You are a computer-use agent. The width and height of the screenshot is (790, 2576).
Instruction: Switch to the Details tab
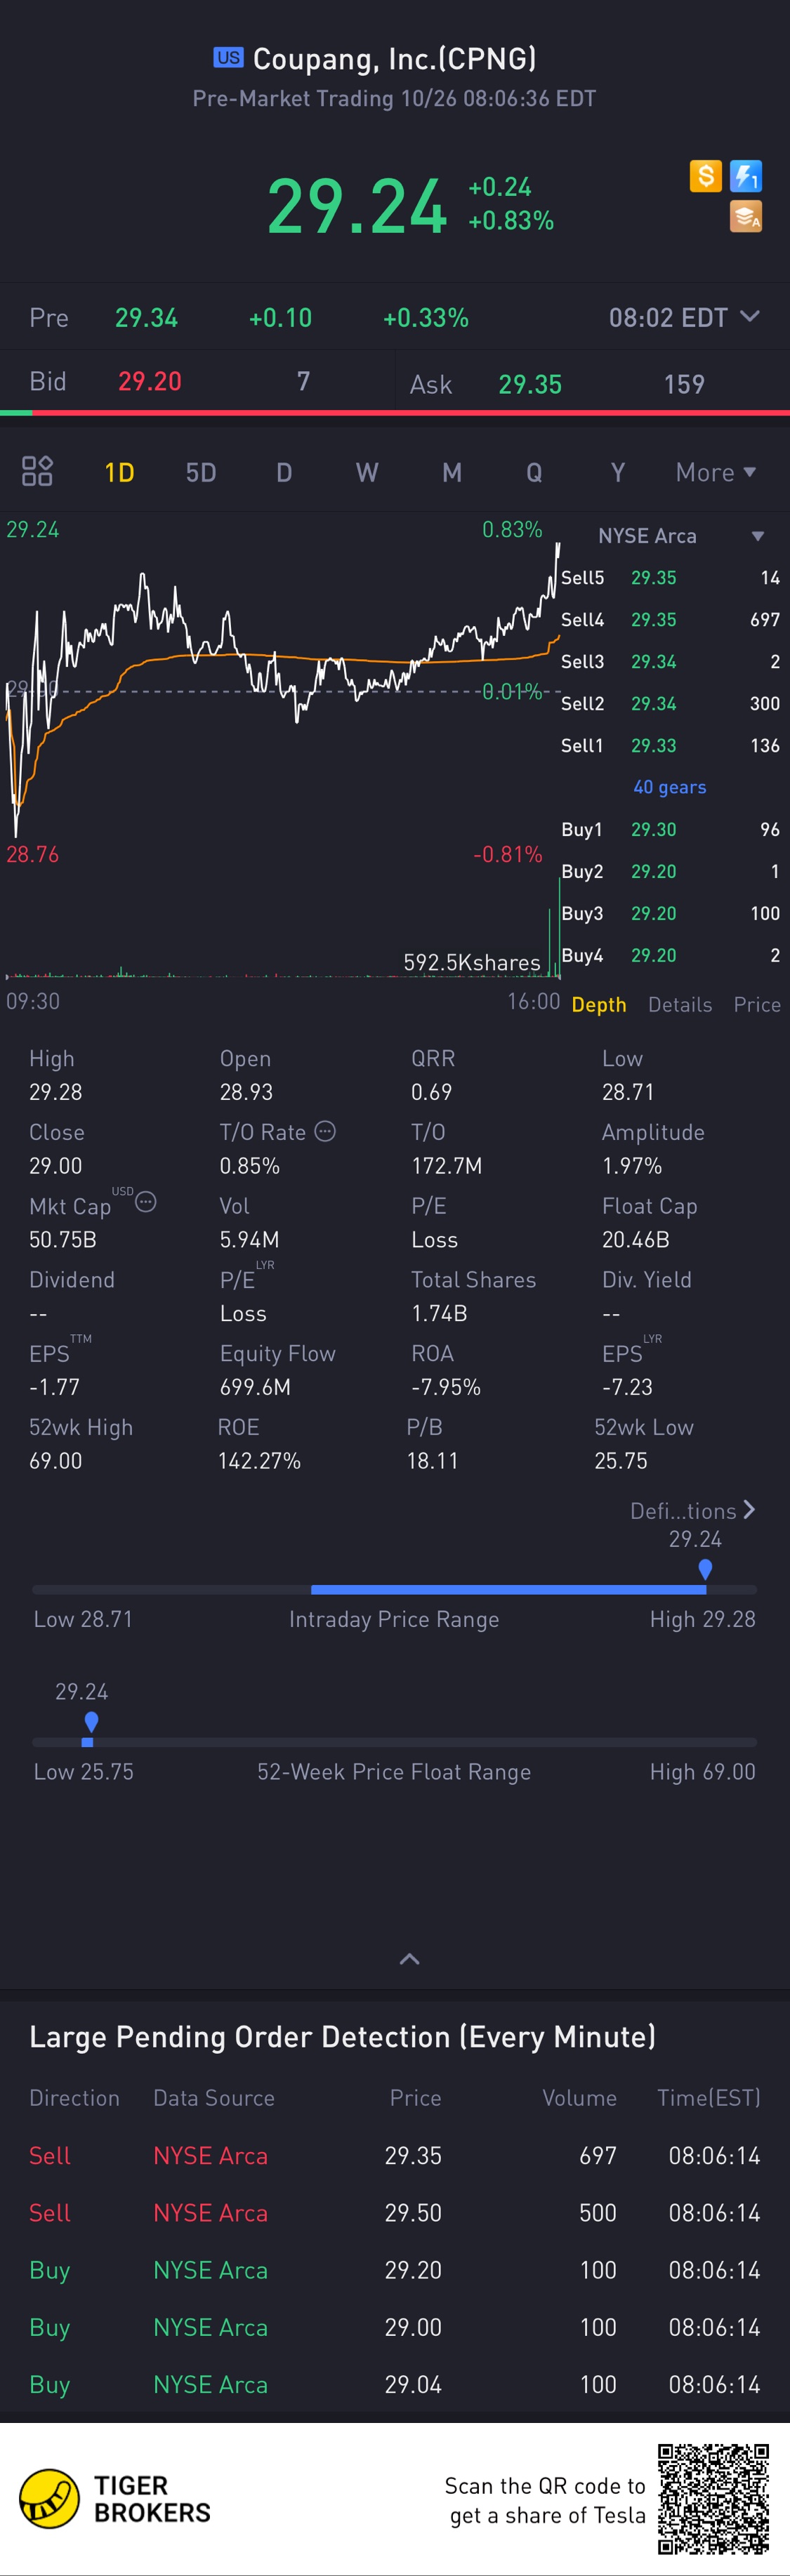click(680, 1004)
